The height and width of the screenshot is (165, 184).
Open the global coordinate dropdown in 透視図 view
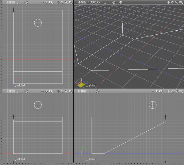[x=91, y=86]
